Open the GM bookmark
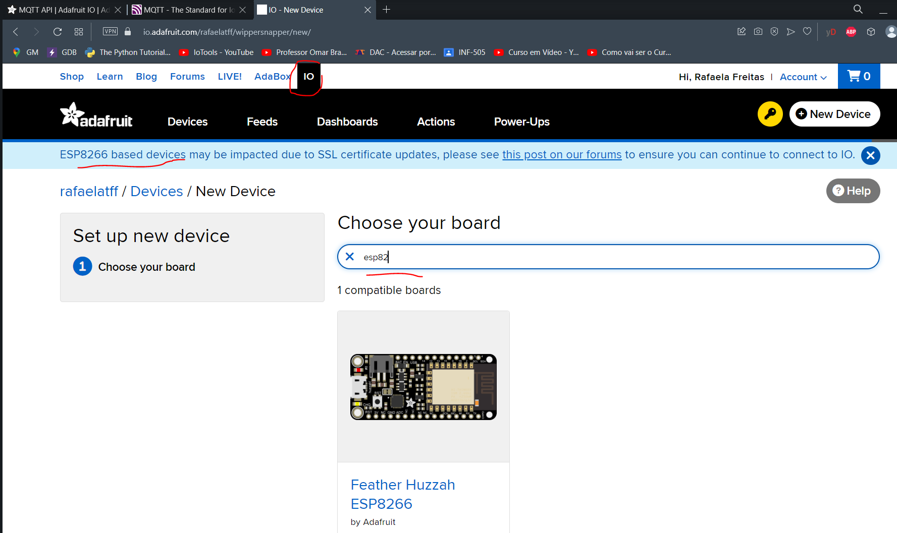897x533 pixels. pyautogui.click(x=26, y=52)
